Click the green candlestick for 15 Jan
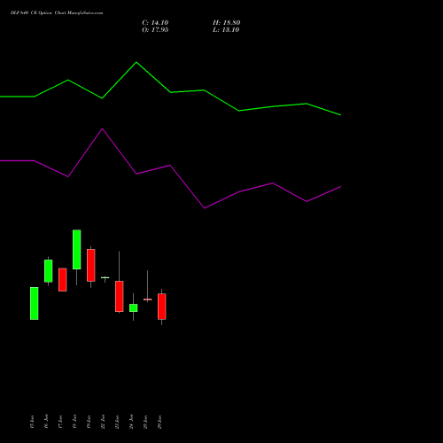This screenshot has height=443, width=443. point(35,303)
